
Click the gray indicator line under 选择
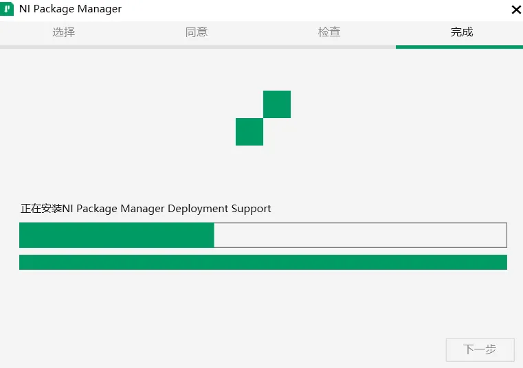point(66,47)
